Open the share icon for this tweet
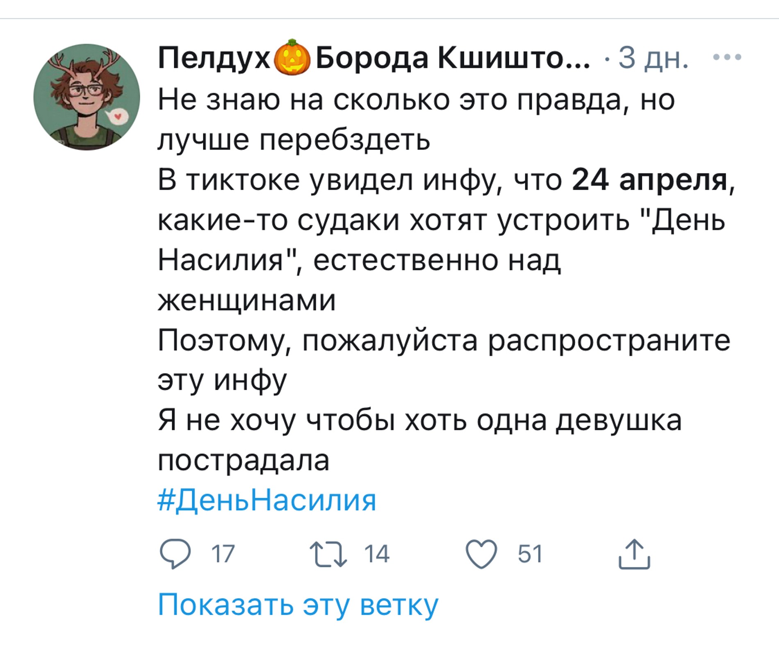The image size is (779, 655). [x=634, y=554]
